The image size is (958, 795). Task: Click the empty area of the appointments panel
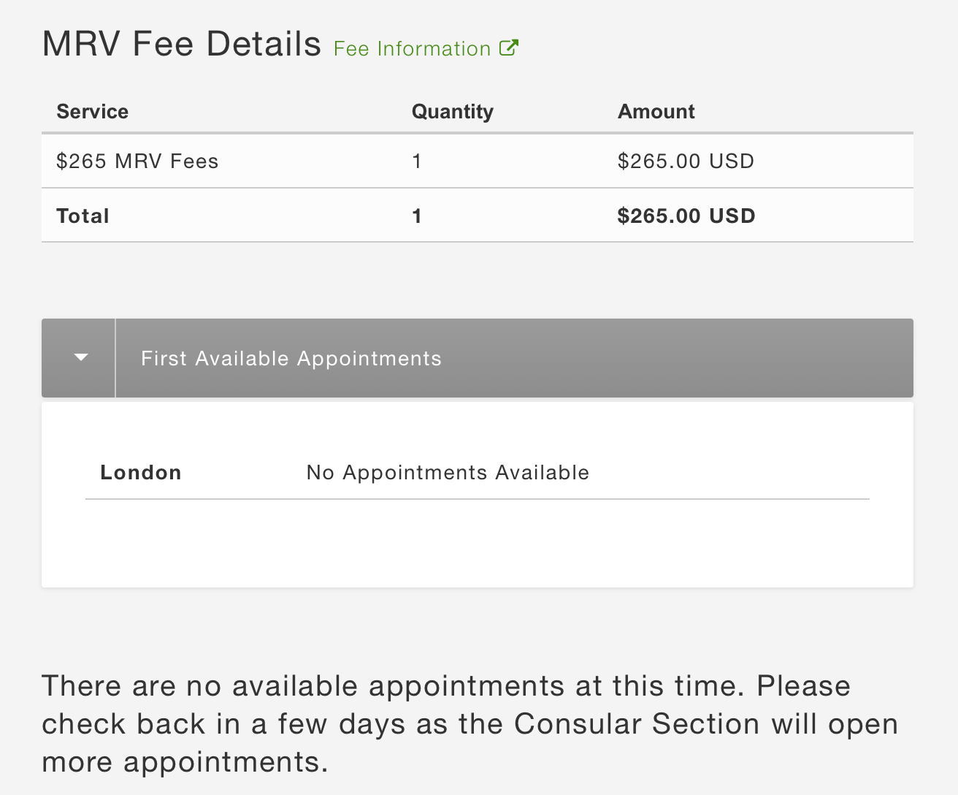tap(478, 544)
